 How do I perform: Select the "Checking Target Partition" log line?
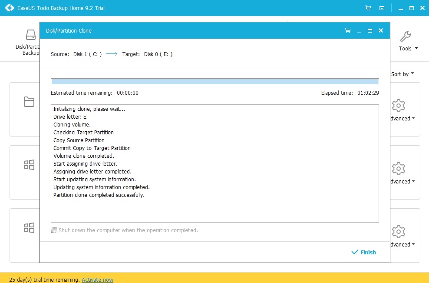(x=83, y=132)
